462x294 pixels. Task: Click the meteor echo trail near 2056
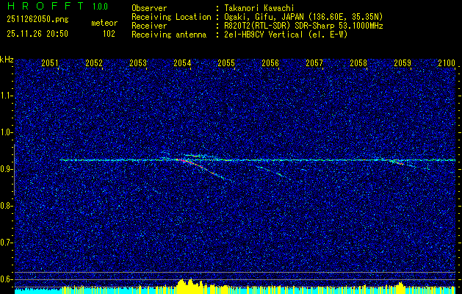(270, 171)
